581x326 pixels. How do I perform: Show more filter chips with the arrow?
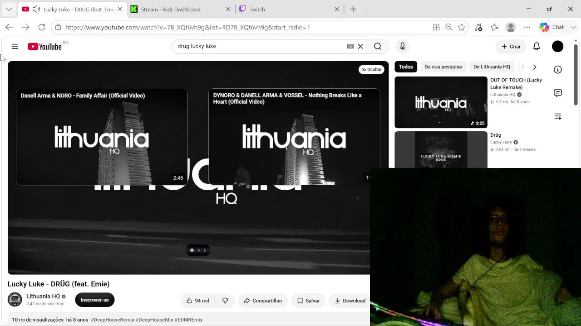tap(534, 67)
